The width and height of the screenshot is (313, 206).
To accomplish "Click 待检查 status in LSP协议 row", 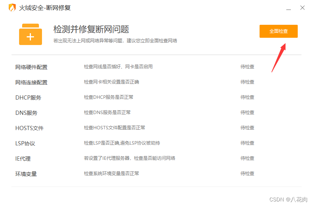I will (247, 143).
